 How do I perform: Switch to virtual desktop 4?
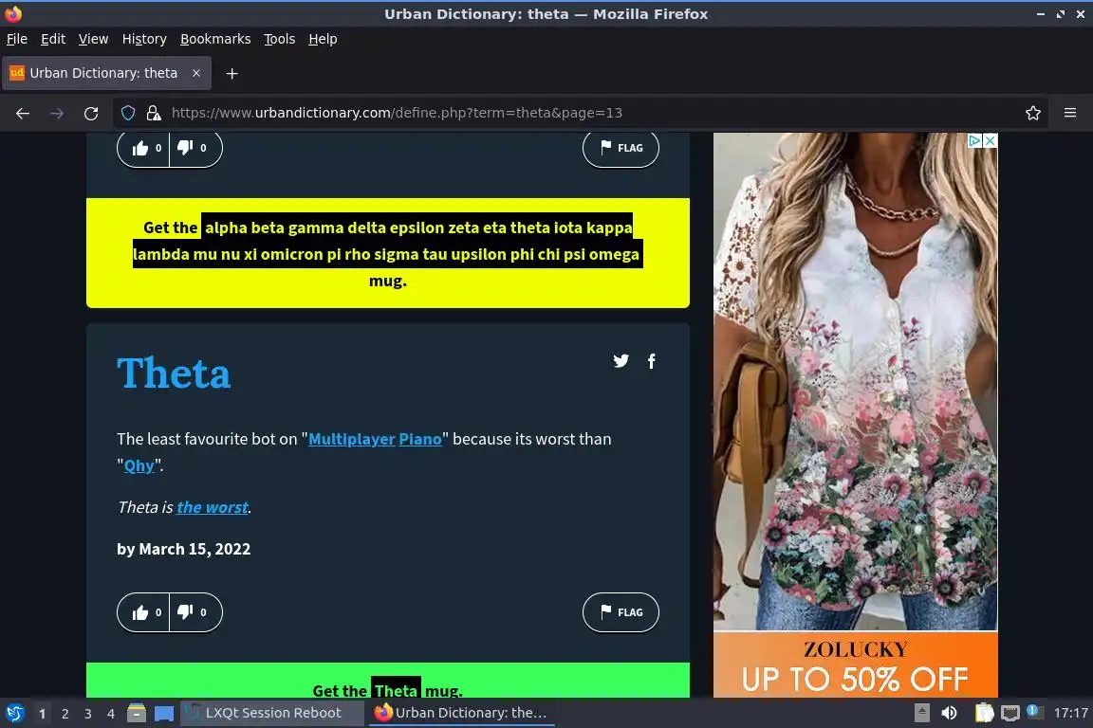[111, 714]
